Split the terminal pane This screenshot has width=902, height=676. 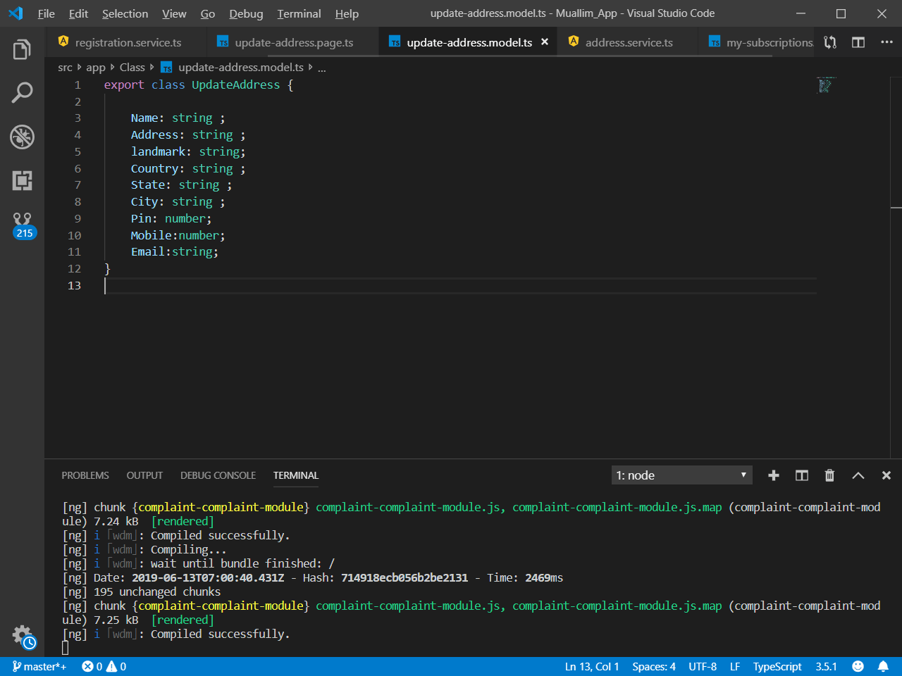(x=801, y=475)
